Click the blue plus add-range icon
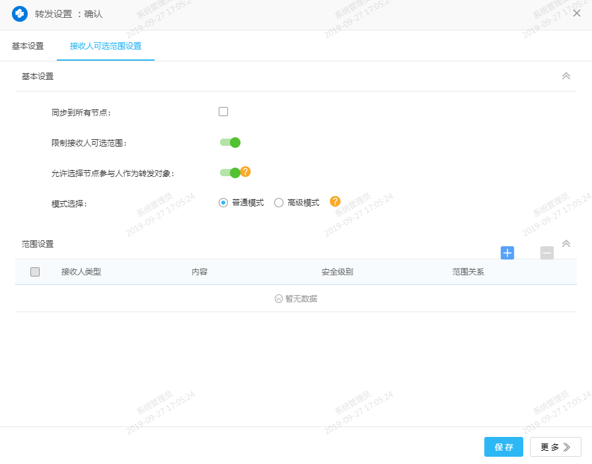 click(x=507, y=253)
